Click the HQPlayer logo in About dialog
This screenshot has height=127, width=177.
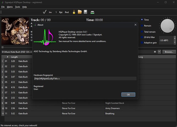click(x=45, y=37)
